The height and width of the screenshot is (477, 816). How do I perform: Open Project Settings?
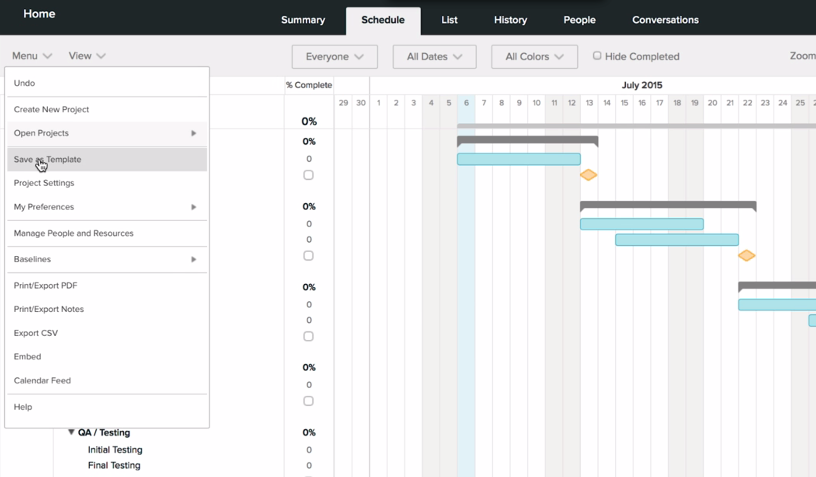pos(44,183)
